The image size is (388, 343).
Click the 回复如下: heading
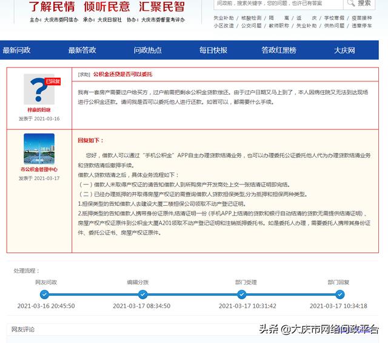tap(90, 140)
